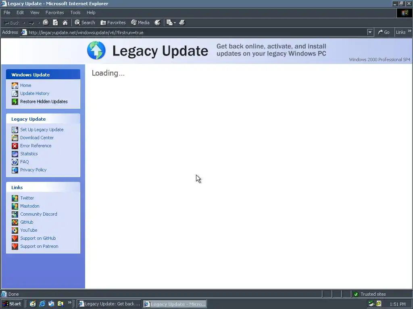Click the Stop button in IE toolbar
The width and height of the screenshot is (413, 309).
click(46, 23)
